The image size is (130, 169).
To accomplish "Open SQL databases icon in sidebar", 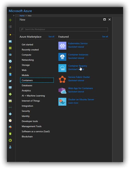I will (10, 74).
